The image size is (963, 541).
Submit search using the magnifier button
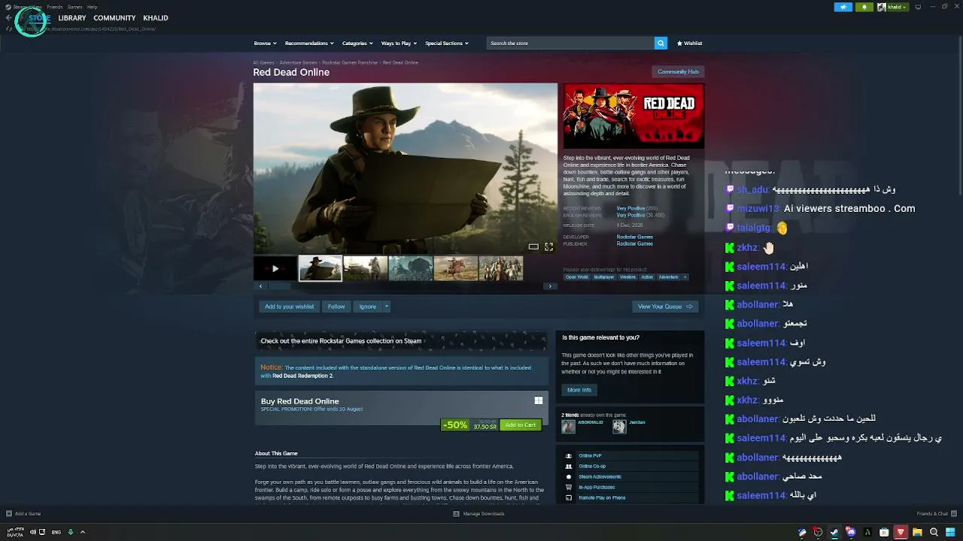pyautogui.click(x=661, y=44)
